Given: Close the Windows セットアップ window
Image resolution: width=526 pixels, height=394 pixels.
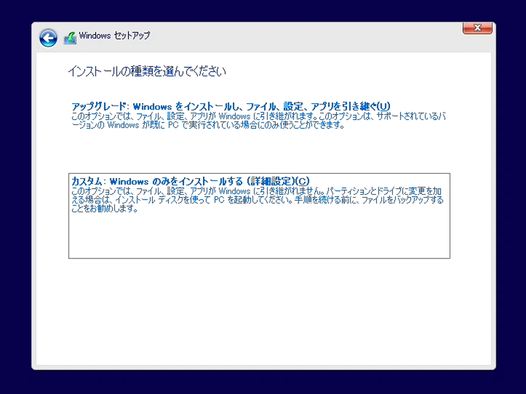Looking at the screenshot, I should pyautogui.click(x=477, y=28).
